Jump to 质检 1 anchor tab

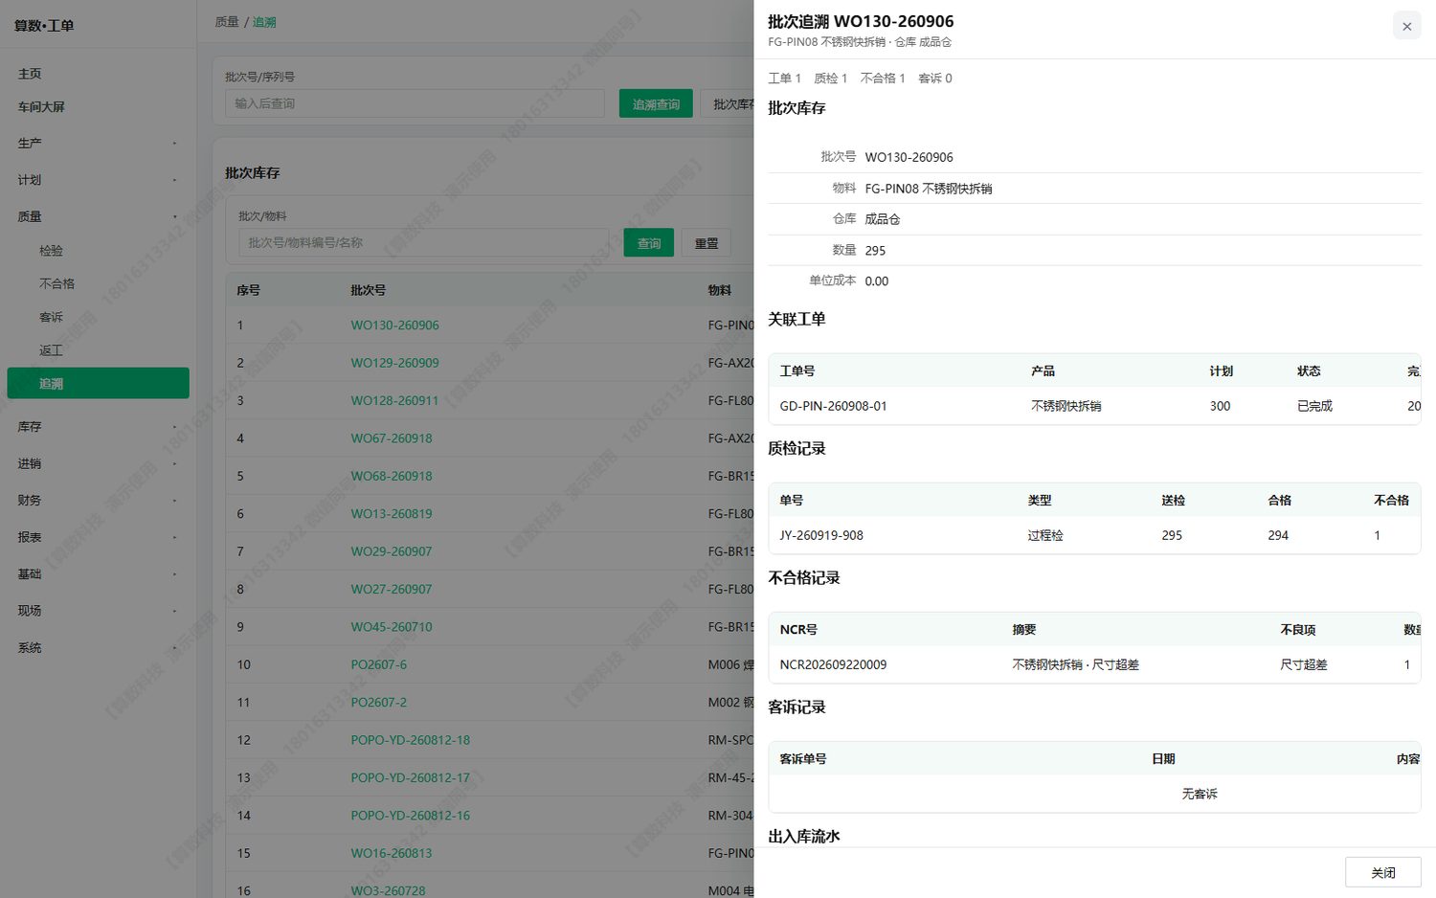pyautogui.click(x=830, y=79)
